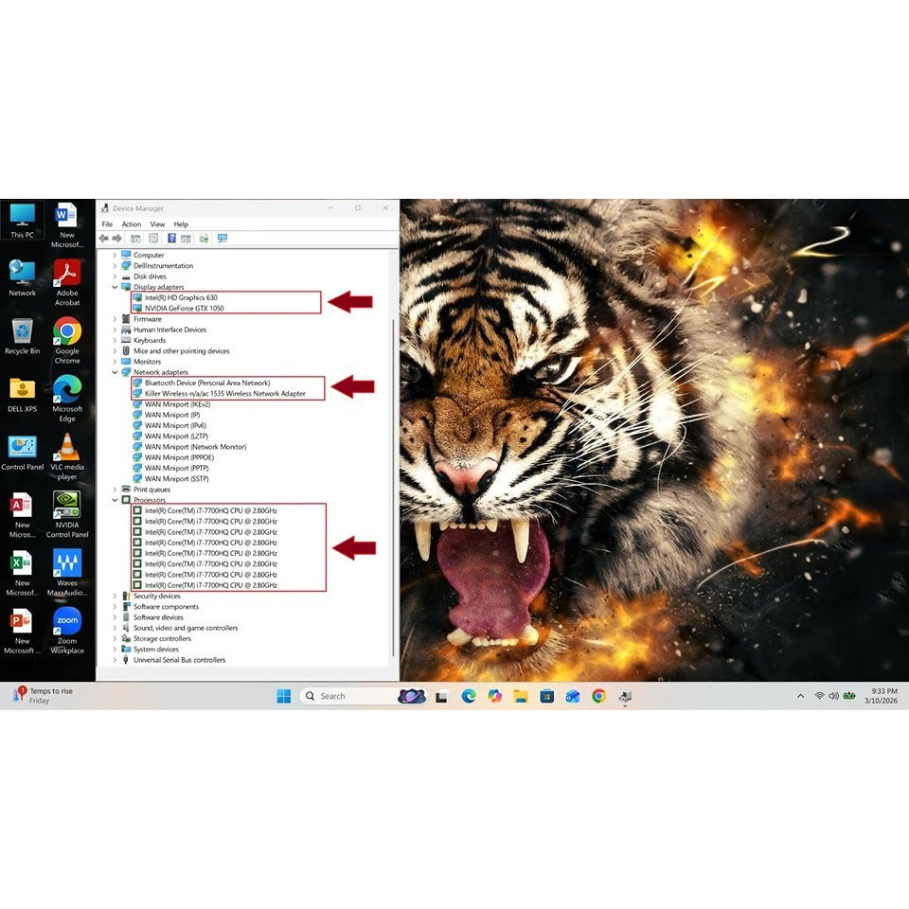This screenshot has height=909, width=909.
Task: Select the Waves MaxxAudio desktop icon
Action: click(x=67, y=571)
